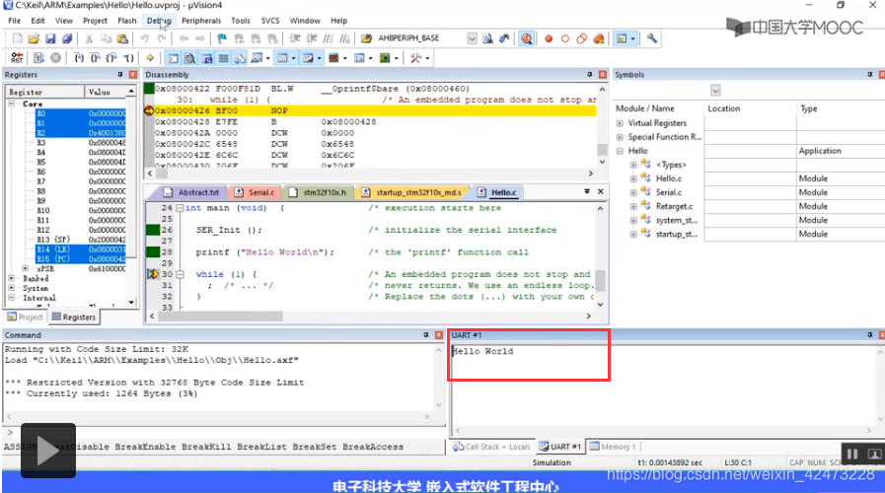The height and width of the screenshot is (493, 885).
Task: Toggle the Disassembly Window toolbar button
Action: (190, 58)
